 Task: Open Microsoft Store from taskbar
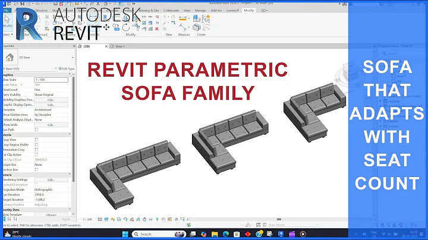click(x=237, y=234)
